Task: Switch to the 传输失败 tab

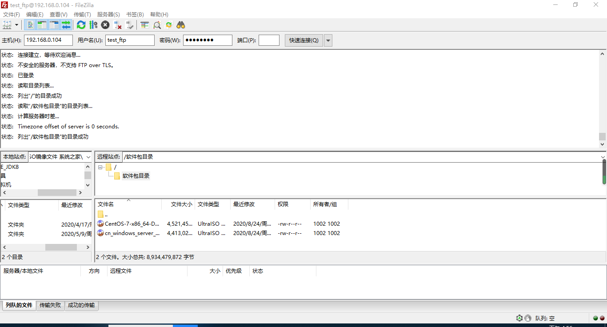Action: pyautogui.click(x=50, y=305)
